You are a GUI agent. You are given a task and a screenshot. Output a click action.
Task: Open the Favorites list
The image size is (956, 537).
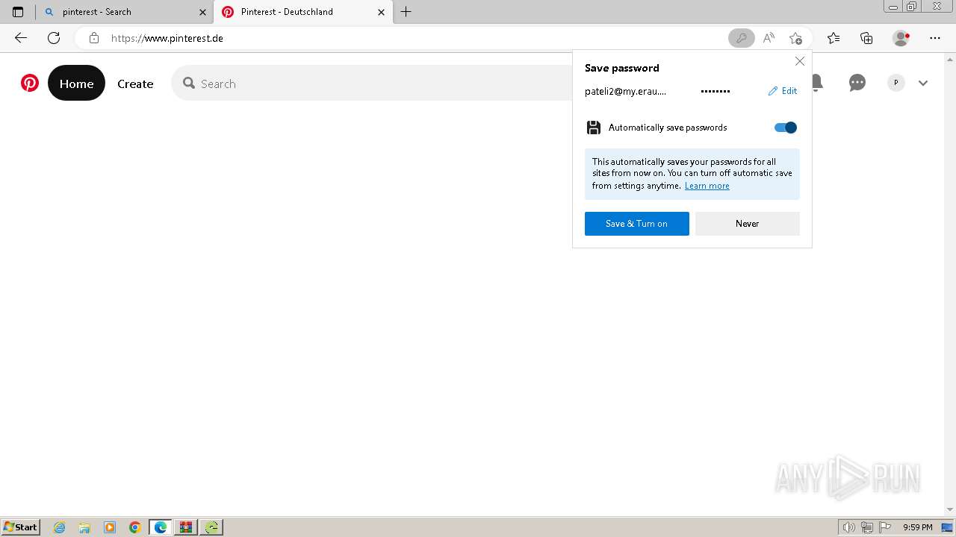pyautogui.click(x=834, y=38)
